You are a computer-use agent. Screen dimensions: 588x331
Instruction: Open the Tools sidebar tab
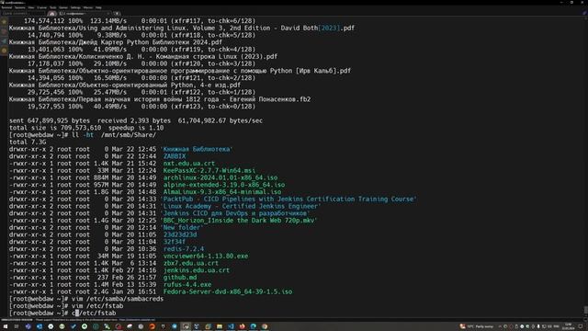tap(4, 32)
